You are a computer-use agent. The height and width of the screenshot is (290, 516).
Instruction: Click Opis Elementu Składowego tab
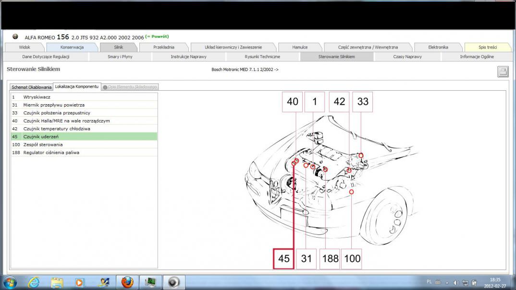click(130, 87)
